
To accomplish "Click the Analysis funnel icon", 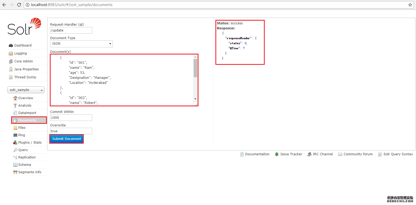I will (x=15, y=106).
